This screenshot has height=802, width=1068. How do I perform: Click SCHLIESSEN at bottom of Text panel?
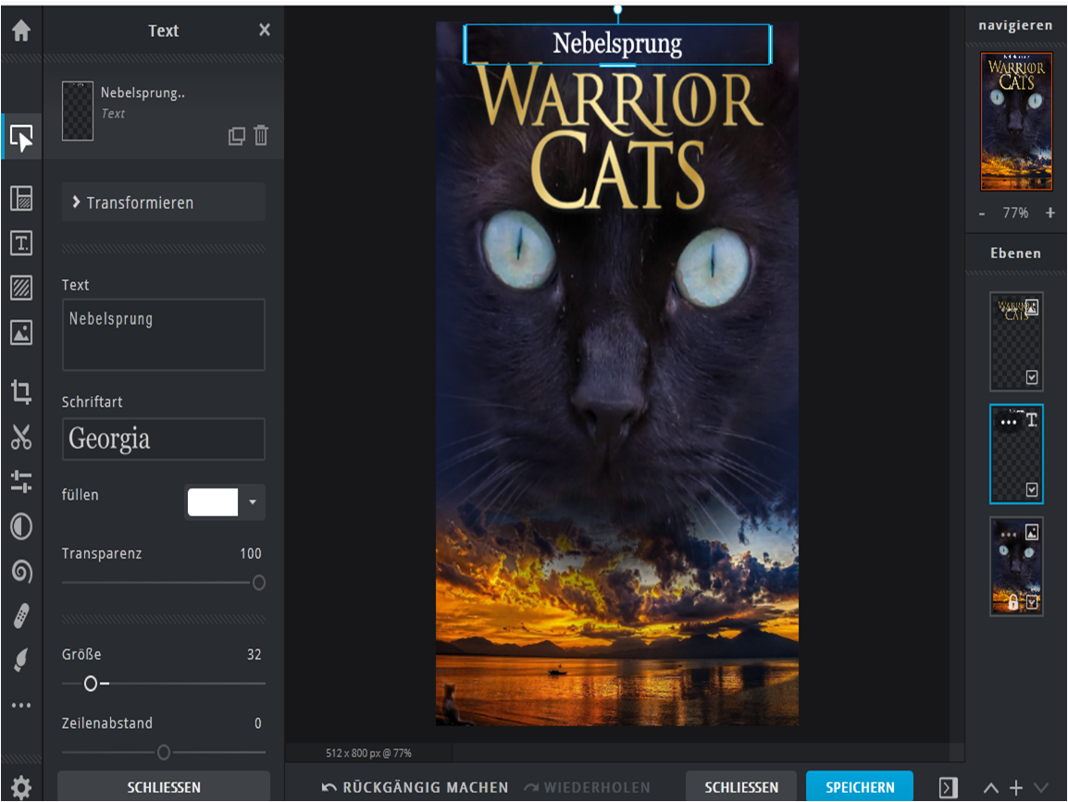click(164, 787)
